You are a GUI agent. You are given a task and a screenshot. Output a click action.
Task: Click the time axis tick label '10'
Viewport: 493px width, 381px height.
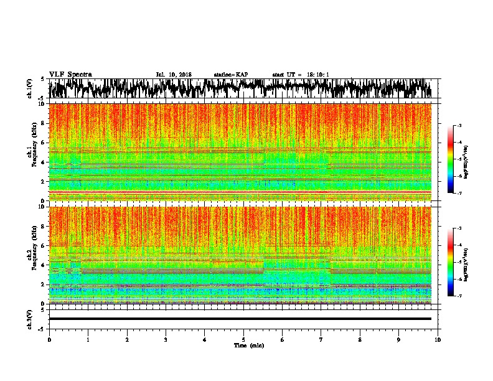[438, 340]
